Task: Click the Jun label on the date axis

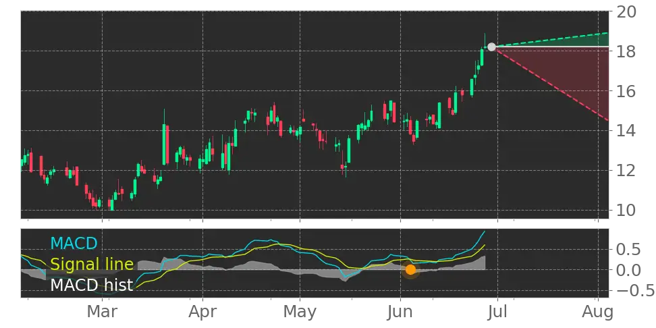Action: pyautogui.click(x=400, y=312)
